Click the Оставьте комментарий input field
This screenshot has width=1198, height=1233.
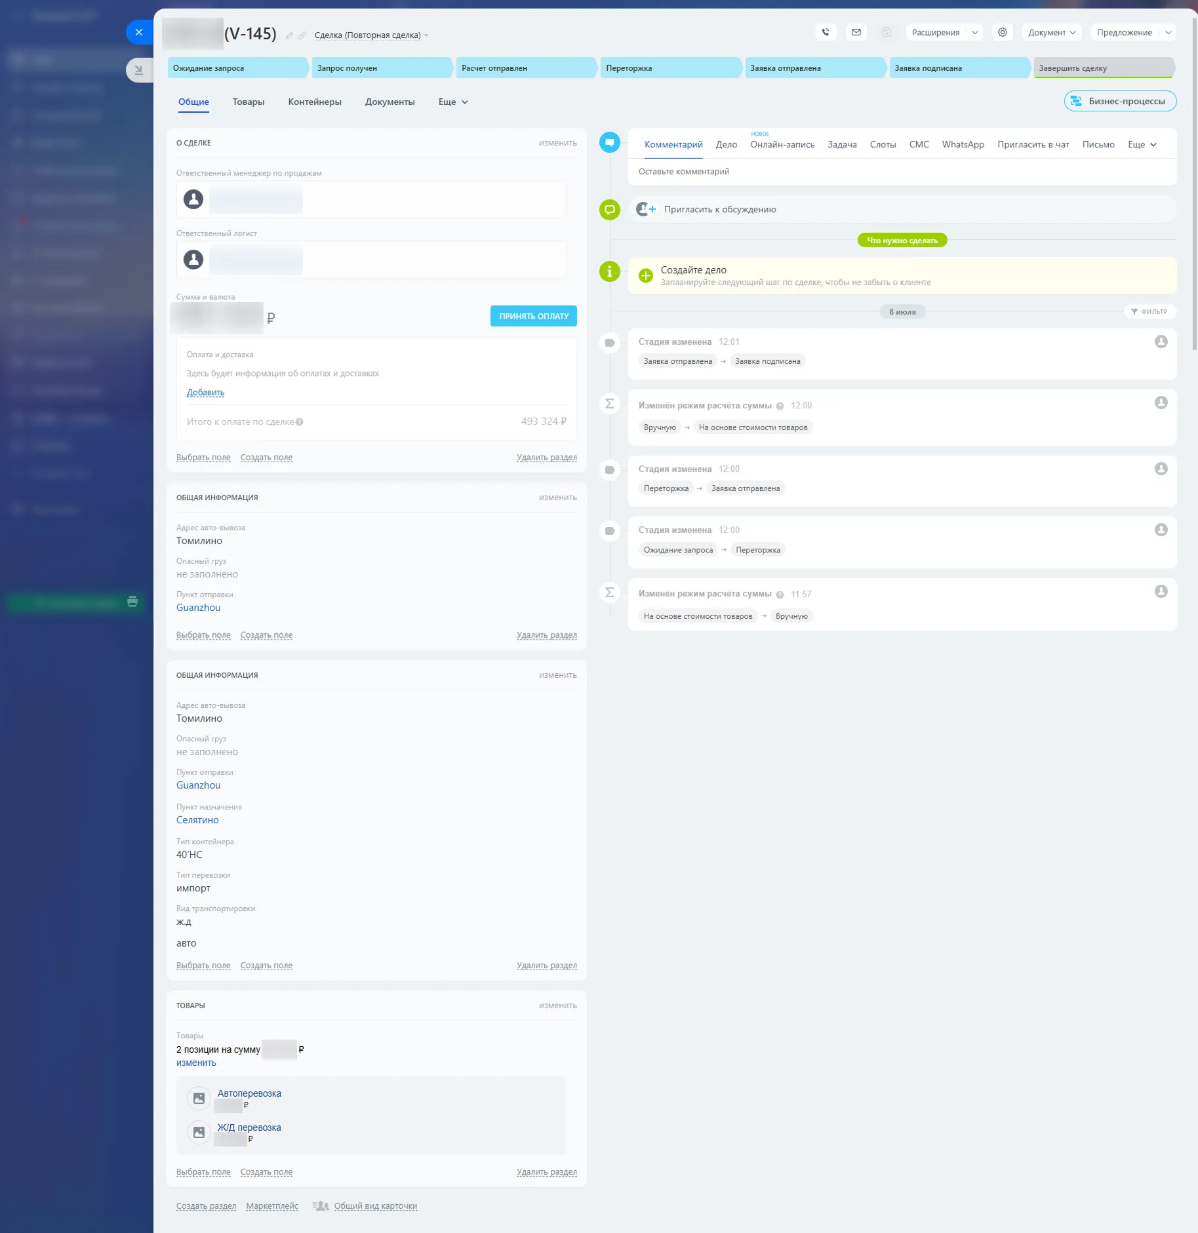pyautogui.click(x=902, y=172)
